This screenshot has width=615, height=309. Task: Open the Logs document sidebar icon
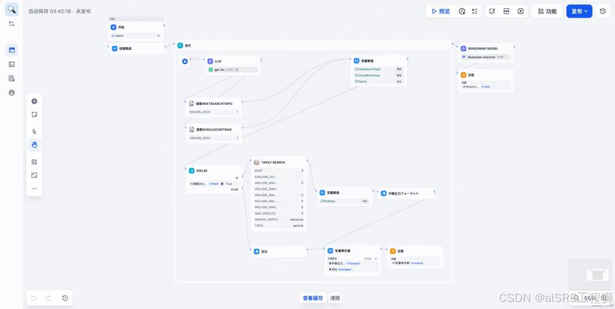(x=12, y=78)
